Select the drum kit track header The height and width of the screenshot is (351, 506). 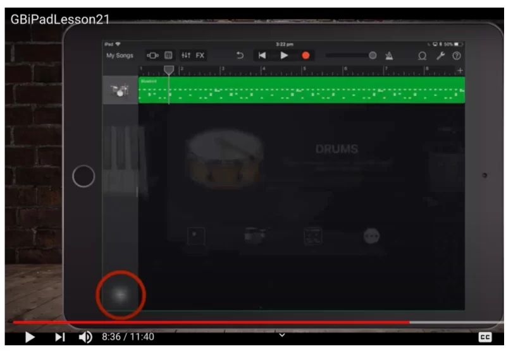(x=120, y=90)
